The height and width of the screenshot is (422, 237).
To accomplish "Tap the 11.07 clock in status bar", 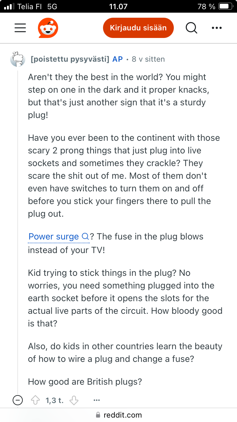I will tap(118, 6).
